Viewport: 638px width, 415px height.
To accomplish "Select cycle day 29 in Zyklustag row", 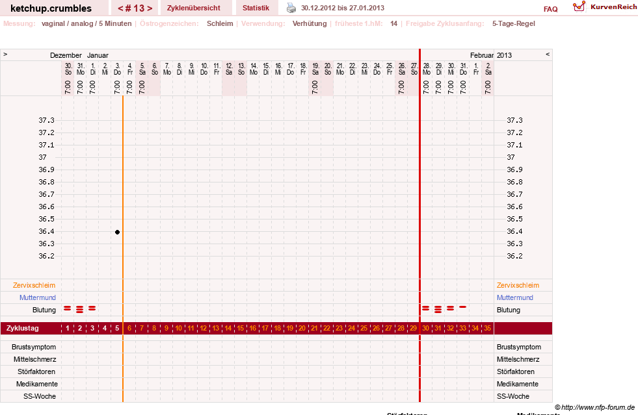I will (414, 328).
